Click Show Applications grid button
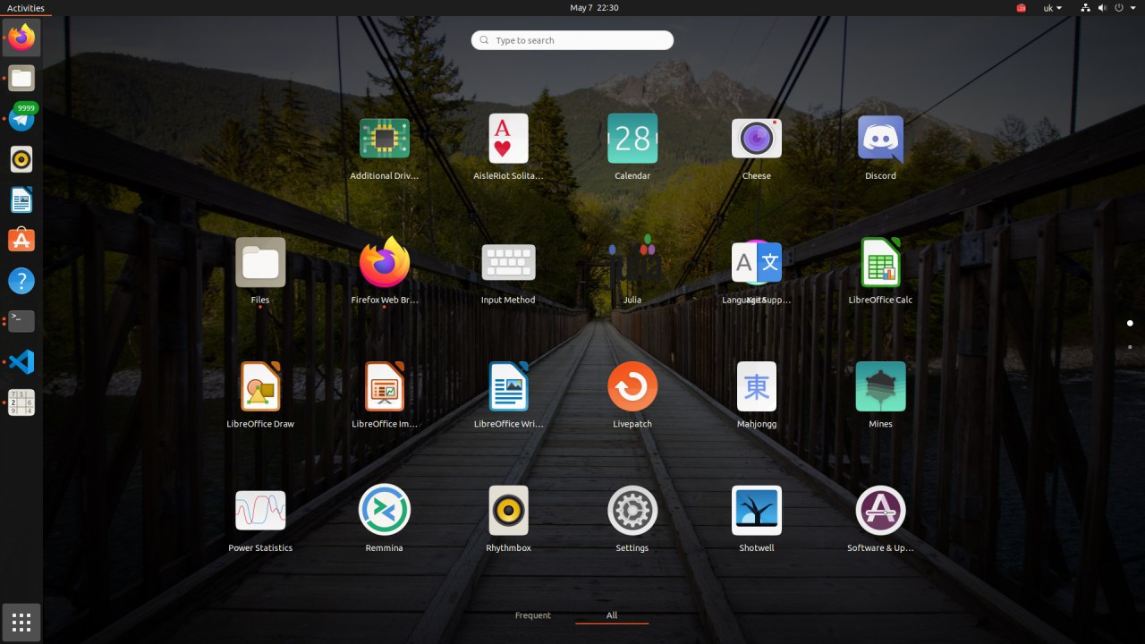The width and height of the screenshot is (1145, 644). click(x=21, y=623)
